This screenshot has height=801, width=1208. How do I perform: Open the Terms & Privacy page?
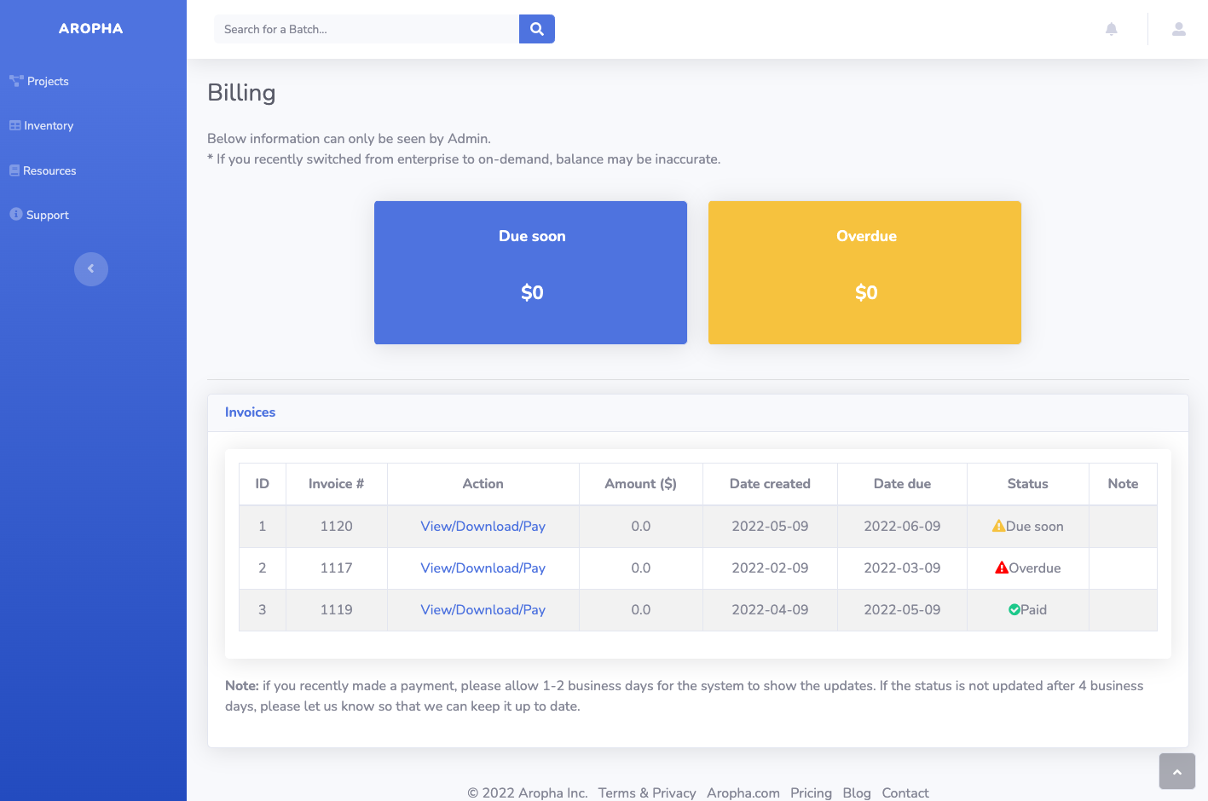click(x=646, y=792)
